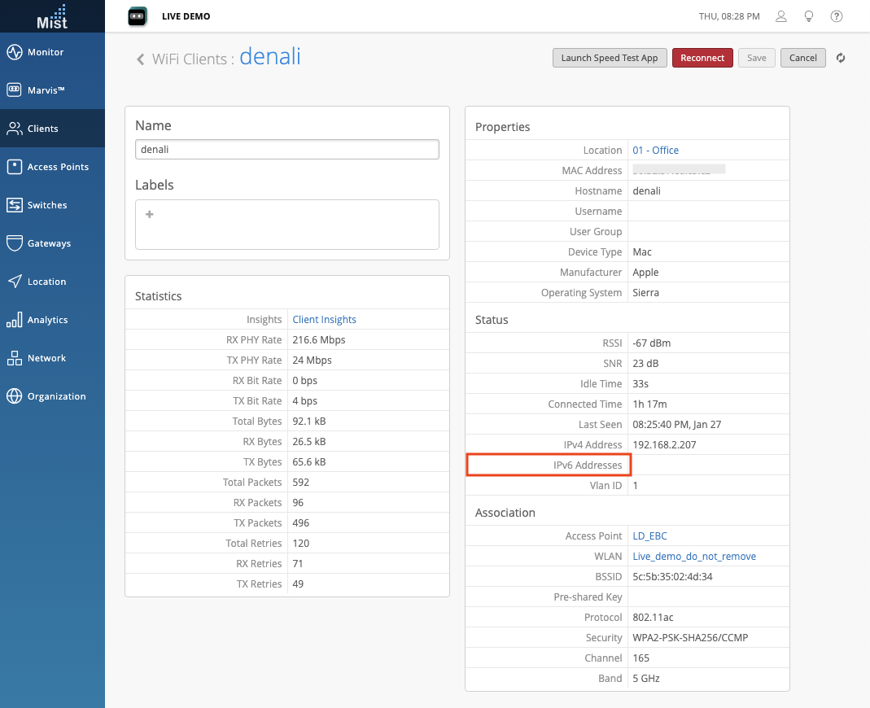
Task: Select Switches from the sidebar
Action: pyautogui.click(x=47, y=205)
